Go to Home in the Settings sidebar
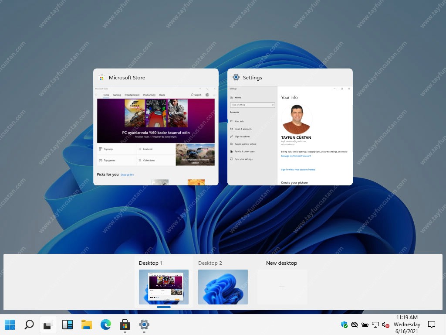The width and height of the screenshot is (446, 335). point(238,97)
